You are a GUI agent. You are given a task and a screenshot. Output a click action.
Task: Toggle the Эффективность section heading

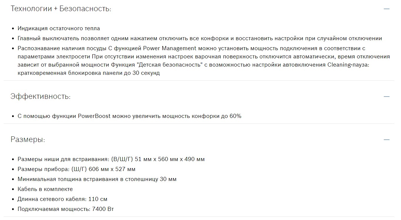point(41,97)
